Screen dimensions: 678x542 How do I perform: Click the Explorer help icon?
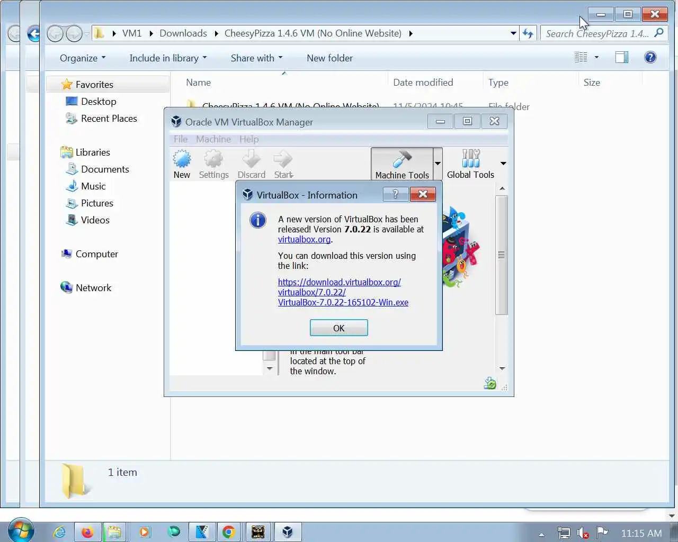[x=650, y=57]
